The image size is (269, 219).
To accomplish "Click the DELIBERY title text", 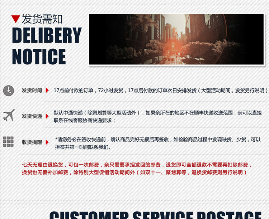I will 47,35.
